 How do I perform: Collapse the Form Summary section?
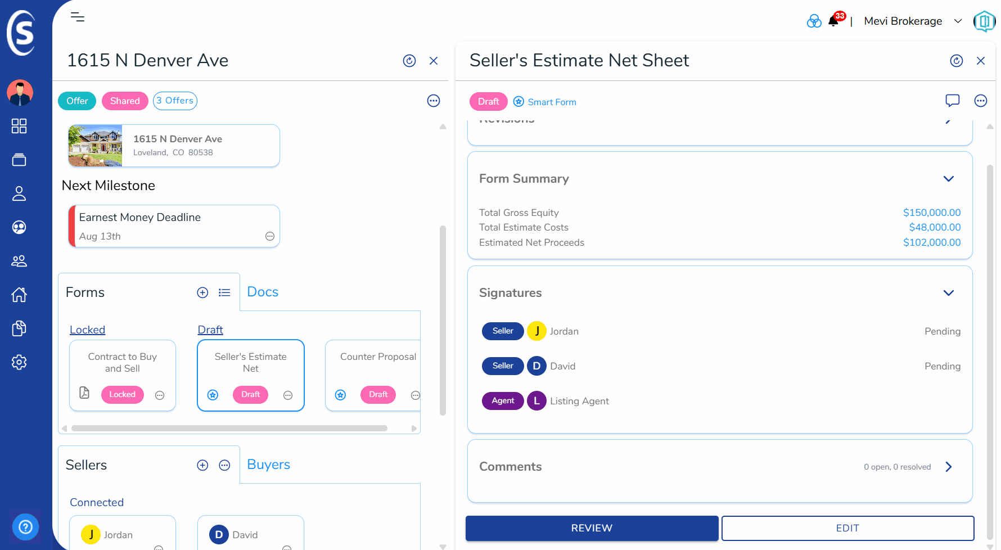949,179
